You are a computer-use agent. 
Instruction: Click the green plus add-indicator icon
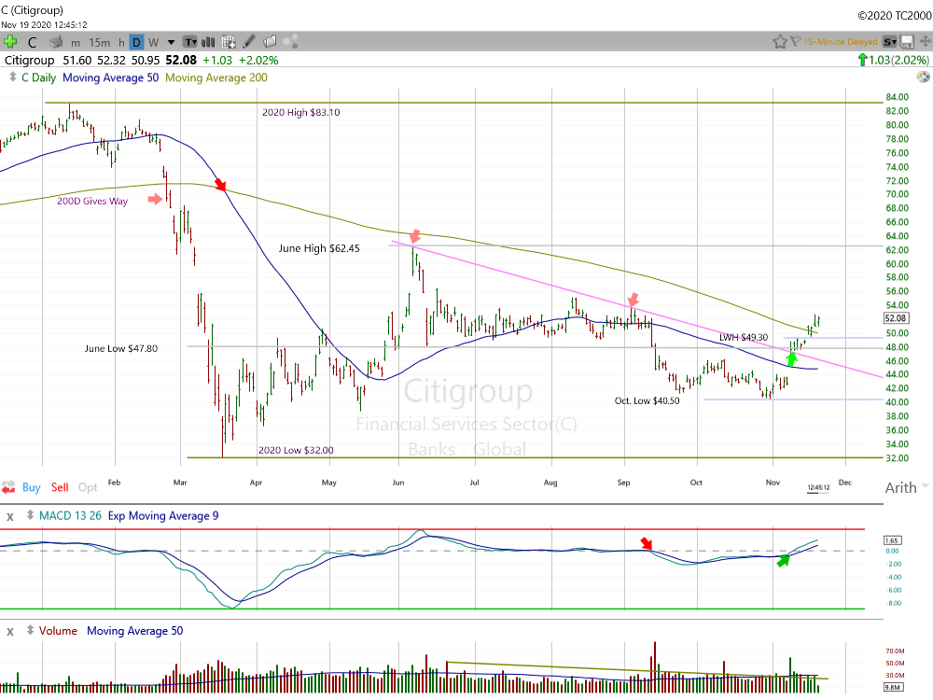[10, 42]
